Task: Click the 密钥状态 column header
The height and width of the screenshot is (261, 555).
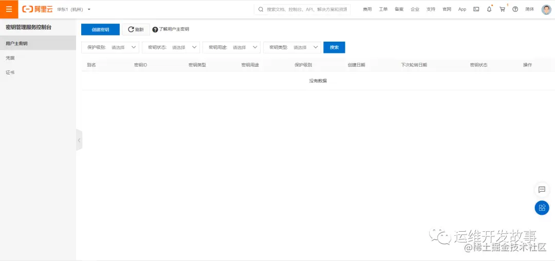Action: pyautogui.click(x=478, y=65)
